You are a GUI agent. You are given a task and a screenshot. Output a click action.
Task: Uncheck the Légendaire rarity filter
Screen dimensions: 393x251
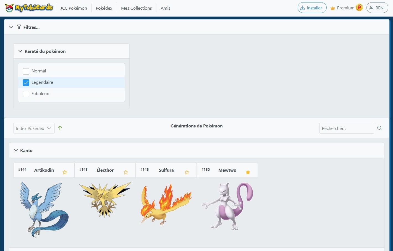coord(26,82)
